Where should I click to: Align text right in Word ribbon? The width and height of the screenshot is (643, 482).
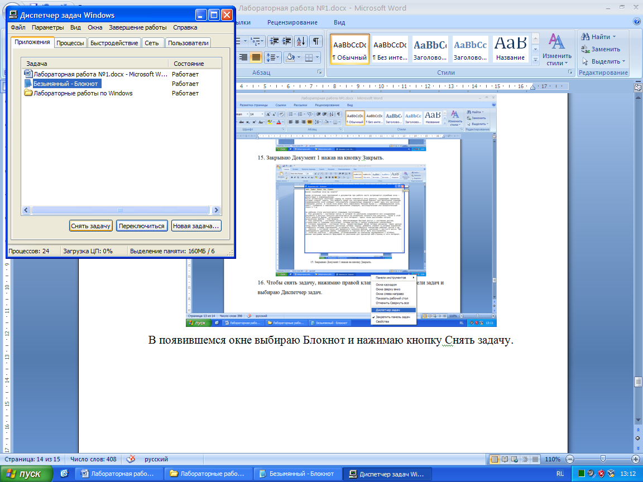243,57
